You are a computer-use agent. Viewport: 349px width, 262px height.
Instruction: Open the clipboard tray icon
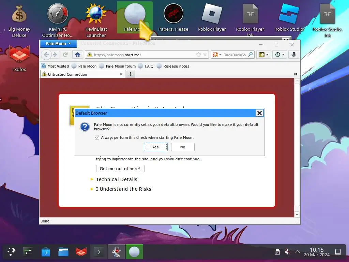277,252
